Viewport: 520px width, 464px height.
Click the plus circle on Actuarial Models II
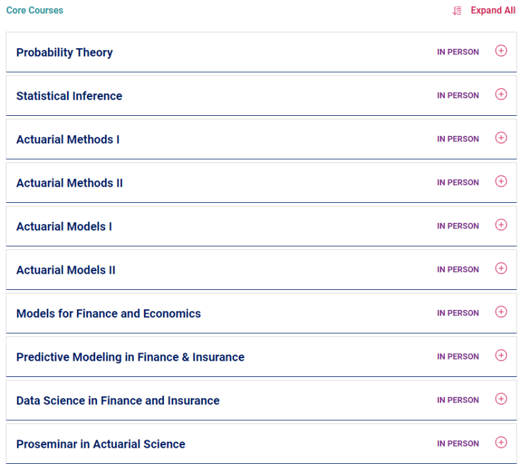point(501,269)
